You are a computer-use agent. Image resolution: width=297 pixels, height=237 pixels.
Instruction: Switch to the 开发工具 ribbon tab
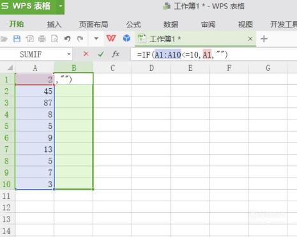[284, 24]
